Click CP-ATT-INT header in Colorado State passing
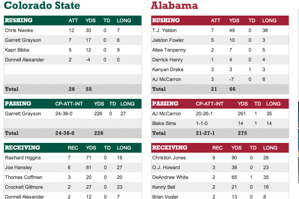 [x=69, y=103]
